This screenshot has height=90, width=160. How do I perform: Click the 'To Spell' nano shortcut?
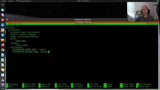(x=78, y=86)
